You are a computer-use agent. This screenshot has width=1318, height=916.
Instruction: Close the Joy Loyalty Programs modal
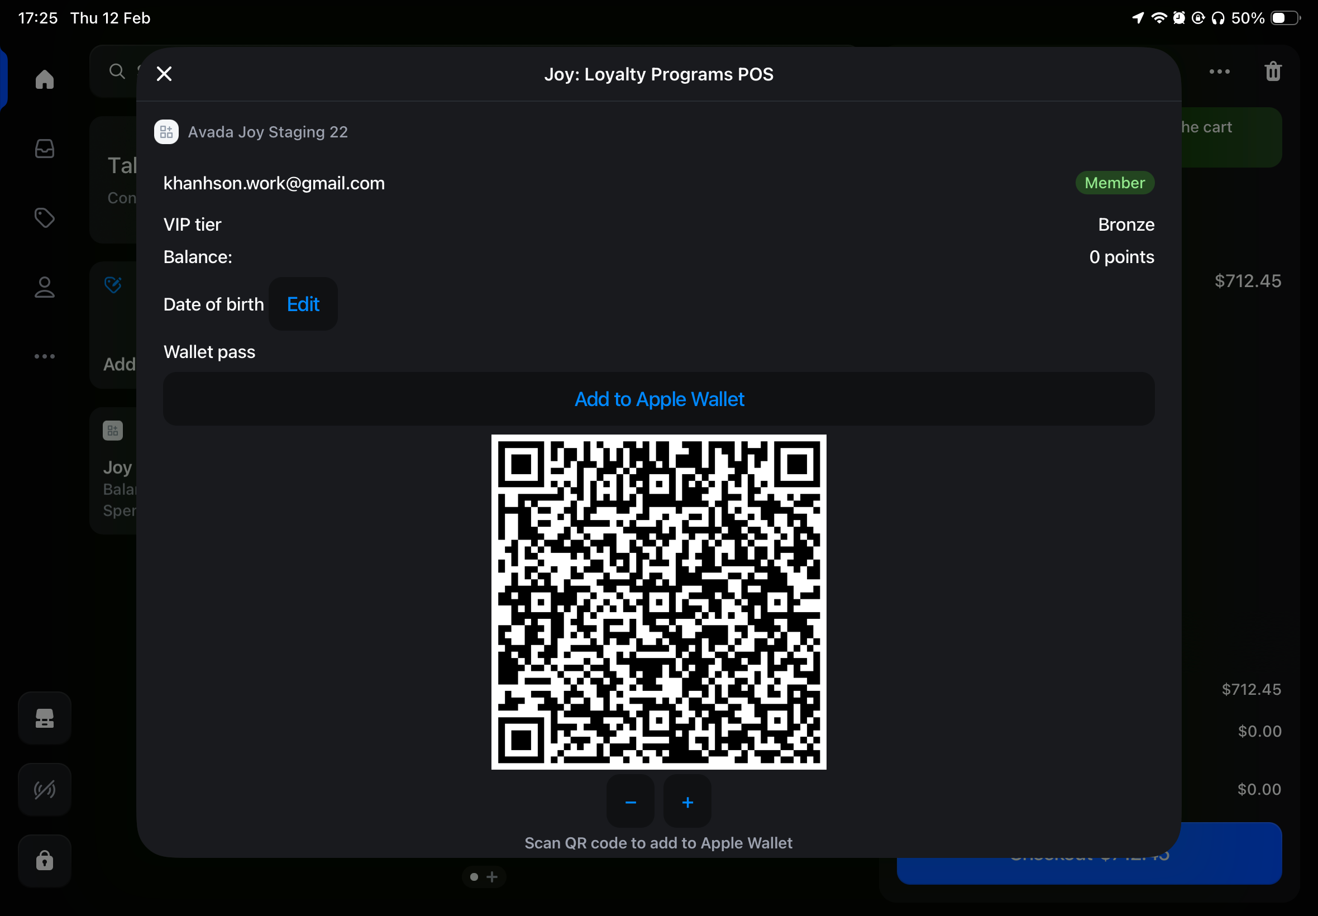coord(164,74)
